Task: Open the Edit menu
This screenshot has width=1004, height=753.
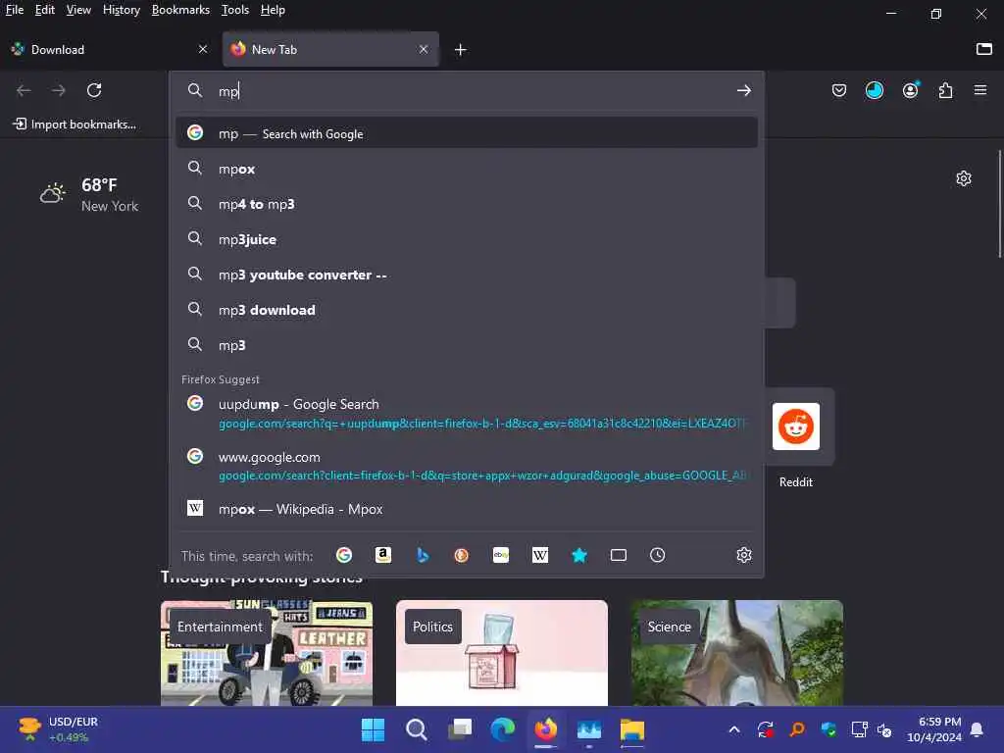Action: [45, 10]
